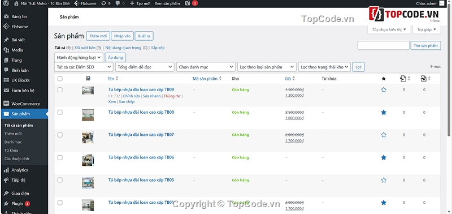Toggle featured star for TB08
The width and height of the screenshot is (452, 214).
(x=384, y=112)
